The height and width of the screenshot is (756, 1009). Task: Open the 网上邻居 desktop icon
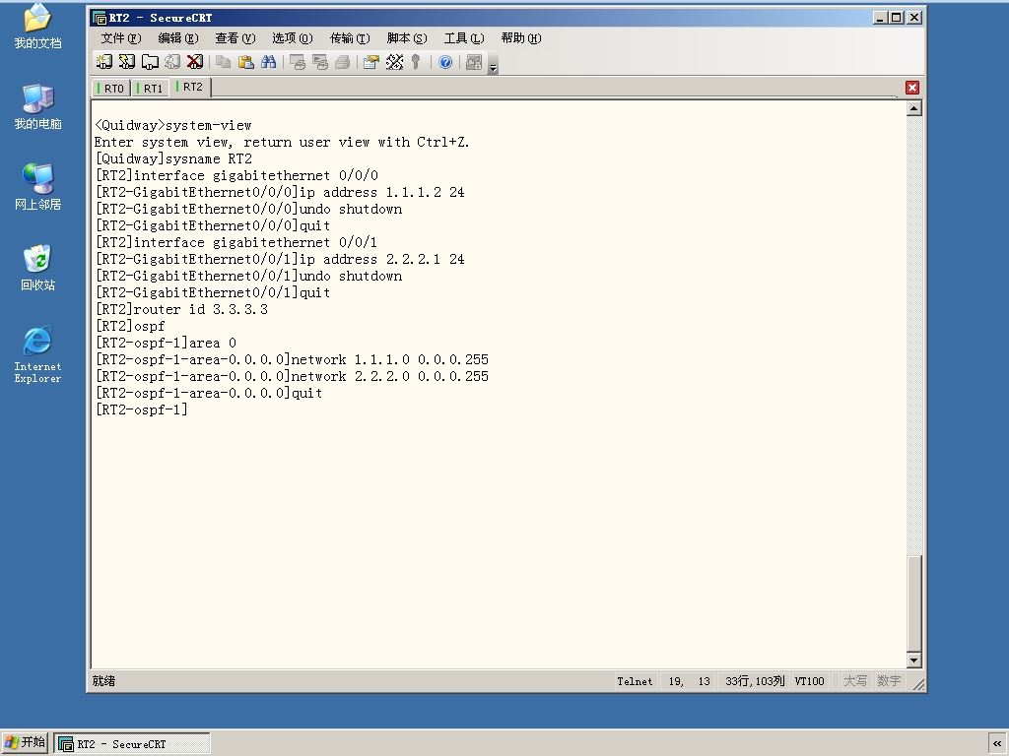coord(37,187)
